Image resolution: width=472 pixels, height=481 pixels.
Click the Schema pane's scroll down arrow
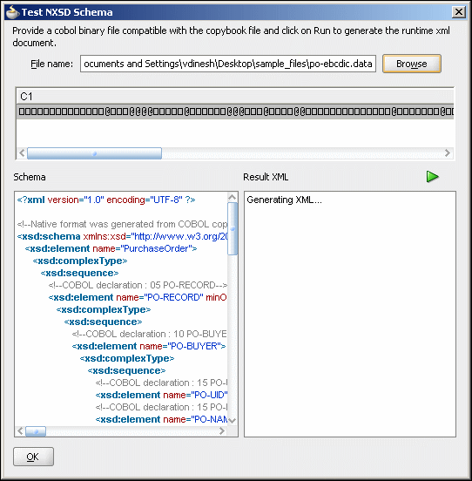coord(233,421)
